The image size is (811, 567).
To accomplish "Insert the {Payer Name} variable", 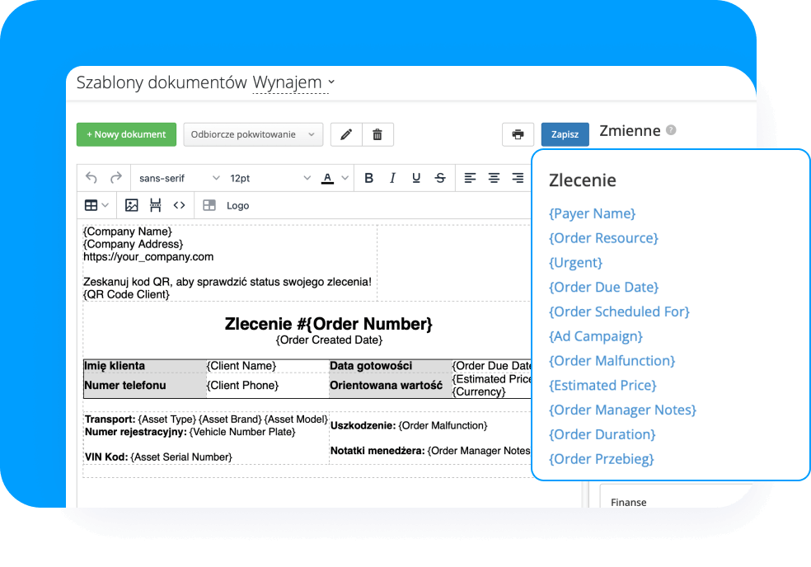I will 592,213.
